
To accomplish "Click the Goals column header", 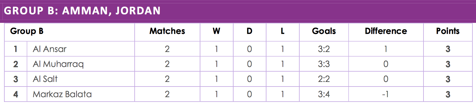I will click(324, 31).
